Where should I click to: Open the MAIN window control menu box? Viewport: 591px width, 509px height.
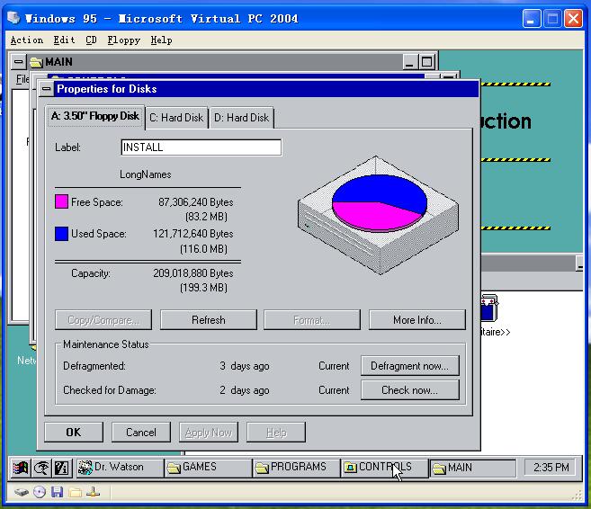[x=19, y=62]
